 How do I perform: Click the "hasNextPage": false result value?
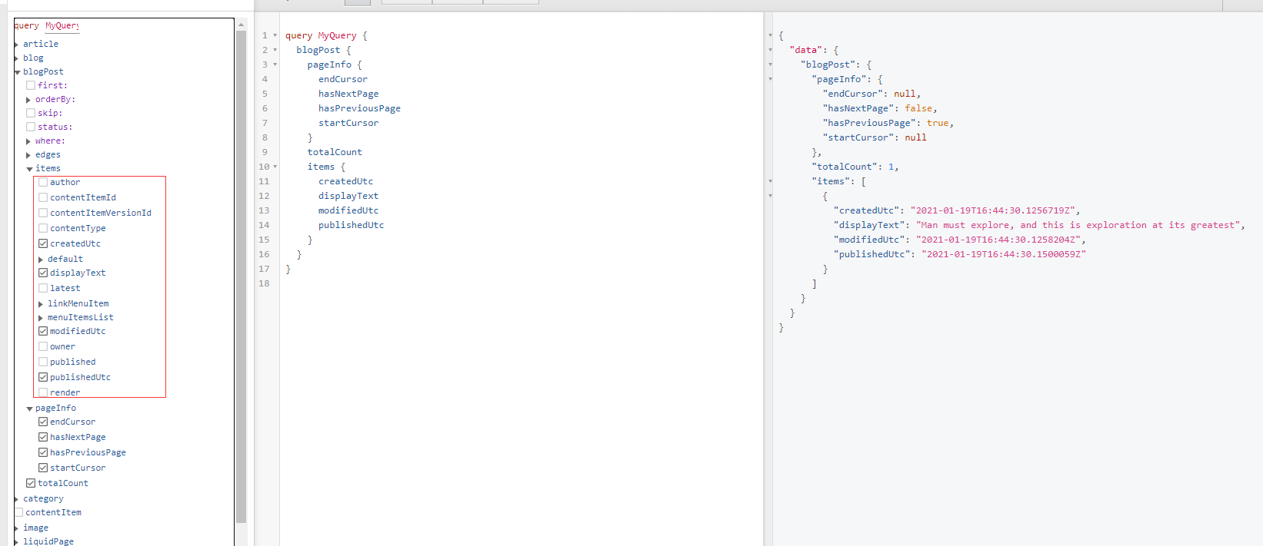tap(918, 108)
